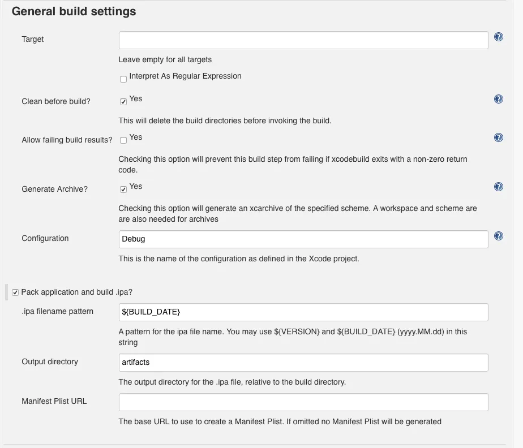Toggle the Yes label beside Clean before build
Image resolution: width=523 pixels, height=448 pixels.
point(136,98)
